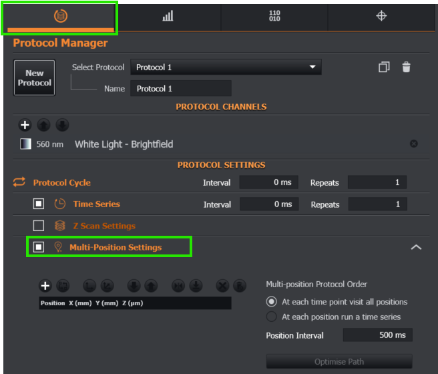Open the Select Protocol dropdown

click(226, 67)
